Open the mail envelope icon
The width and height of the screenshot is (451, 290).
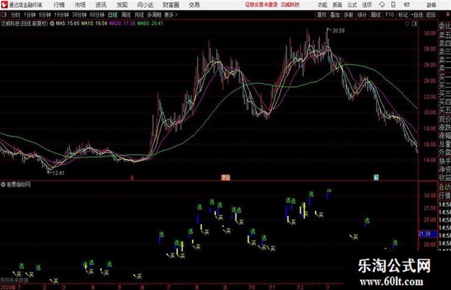click(x=407, y=5)
